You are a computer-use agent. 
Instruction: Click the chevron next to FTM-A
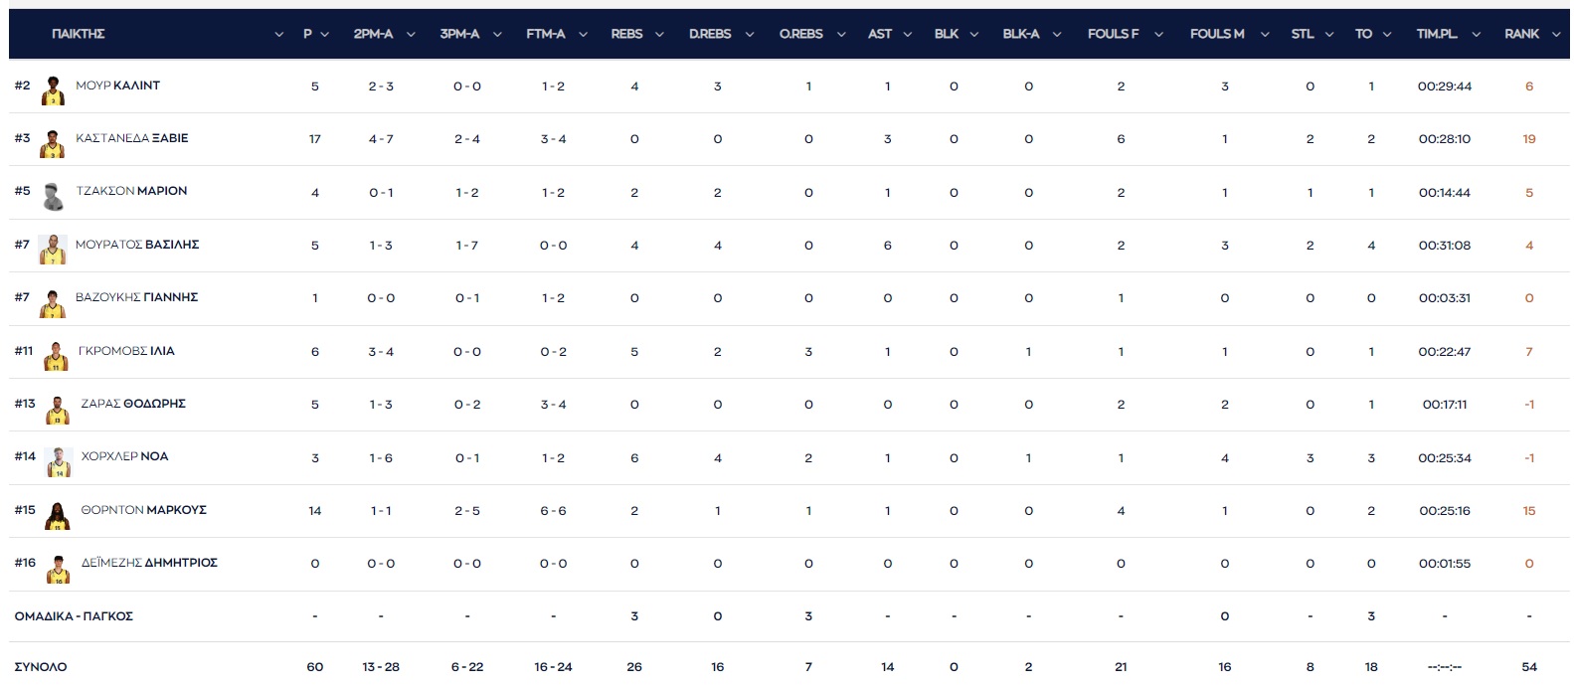point(583,35)
